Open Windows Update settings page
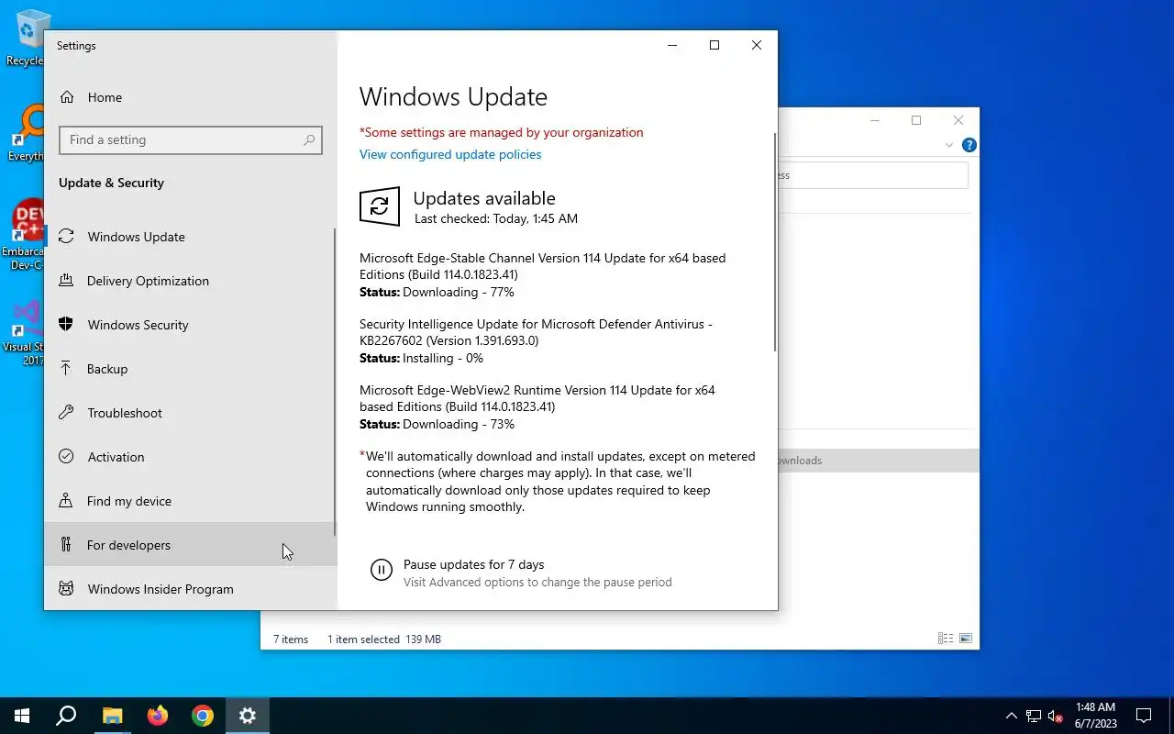Viewport: 1174px width, 734px height. click(190, 237)
